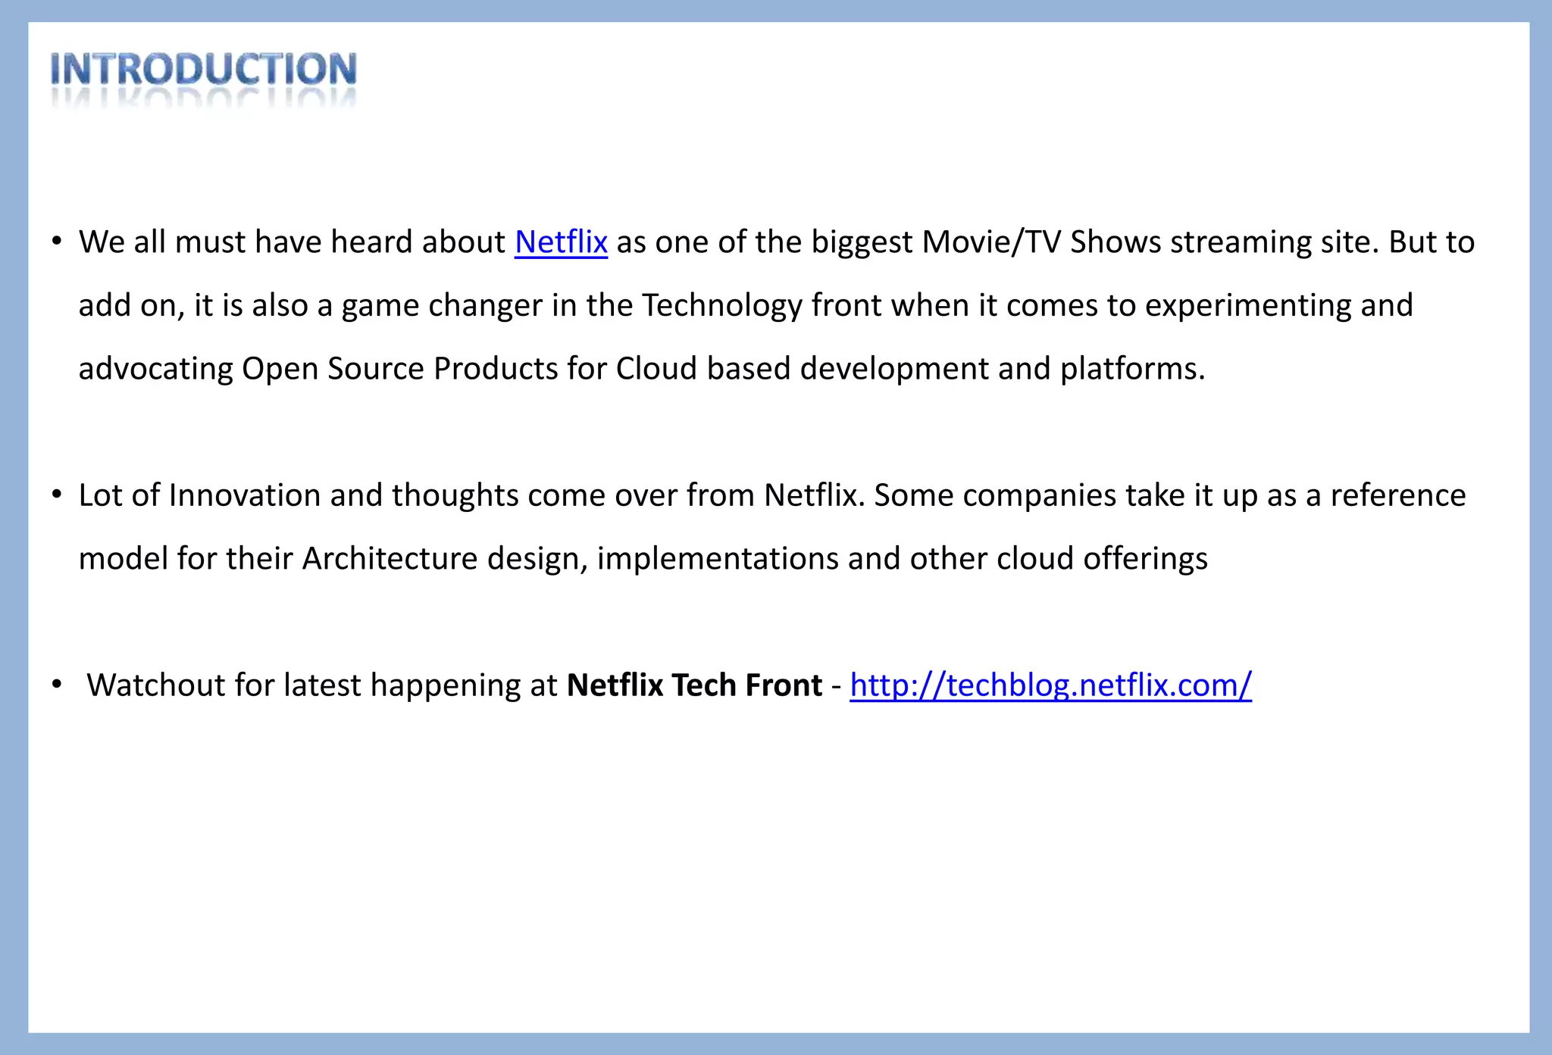Screen dimensions: 1552x1055
Task: Click the INTRODUCTION slide title
Action: [203, 70]
